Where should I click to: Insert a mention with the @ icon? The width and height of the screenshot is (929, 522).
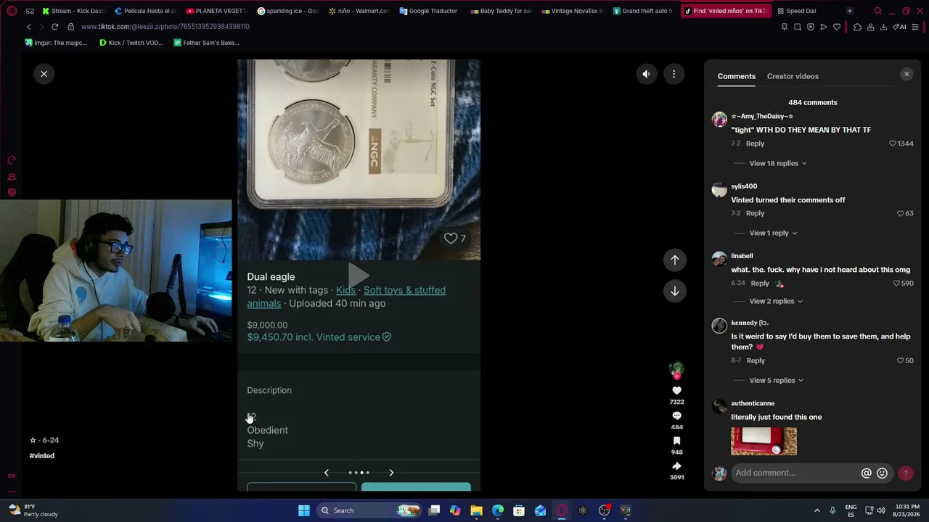tap(866, 473)
